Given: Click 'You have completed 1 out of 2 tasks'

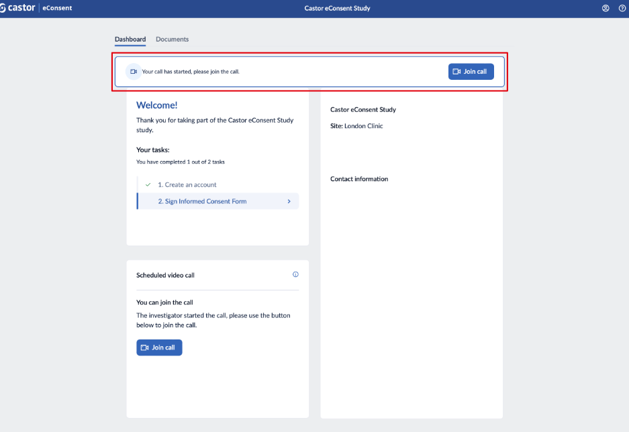Looking at the screenshot, I should 181,162.
